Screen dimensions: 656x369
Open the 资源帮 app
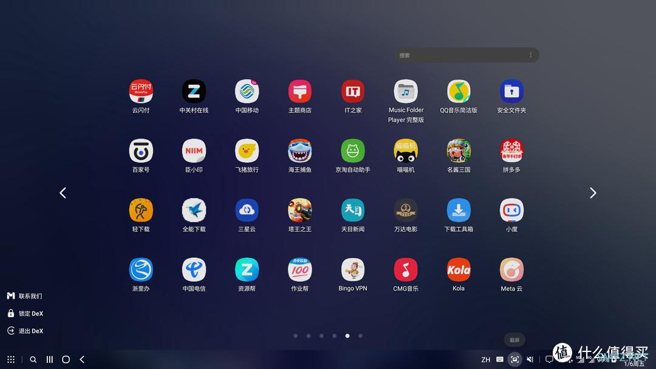click(247, 269)
